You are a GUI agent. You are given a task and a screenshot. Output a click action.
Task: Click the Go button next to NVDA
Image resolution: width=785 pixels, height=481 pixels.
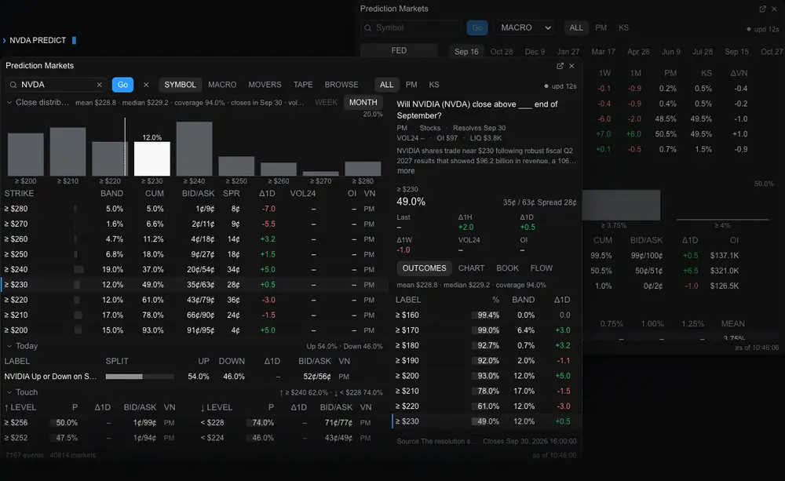[122, 85]
